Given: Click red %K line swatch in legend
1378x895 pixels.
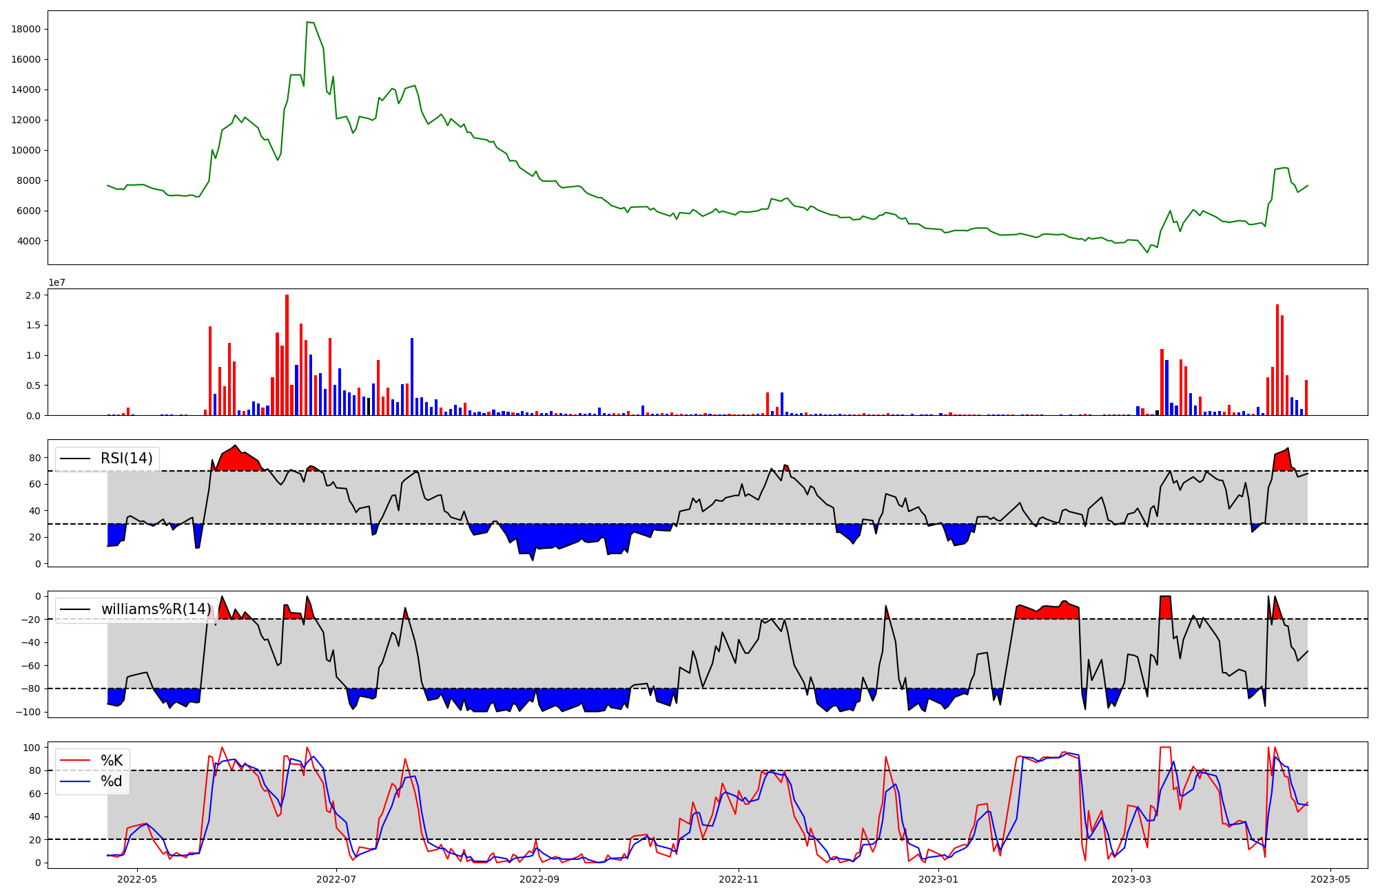Looking at the screenshot, I should coord(75,760).
